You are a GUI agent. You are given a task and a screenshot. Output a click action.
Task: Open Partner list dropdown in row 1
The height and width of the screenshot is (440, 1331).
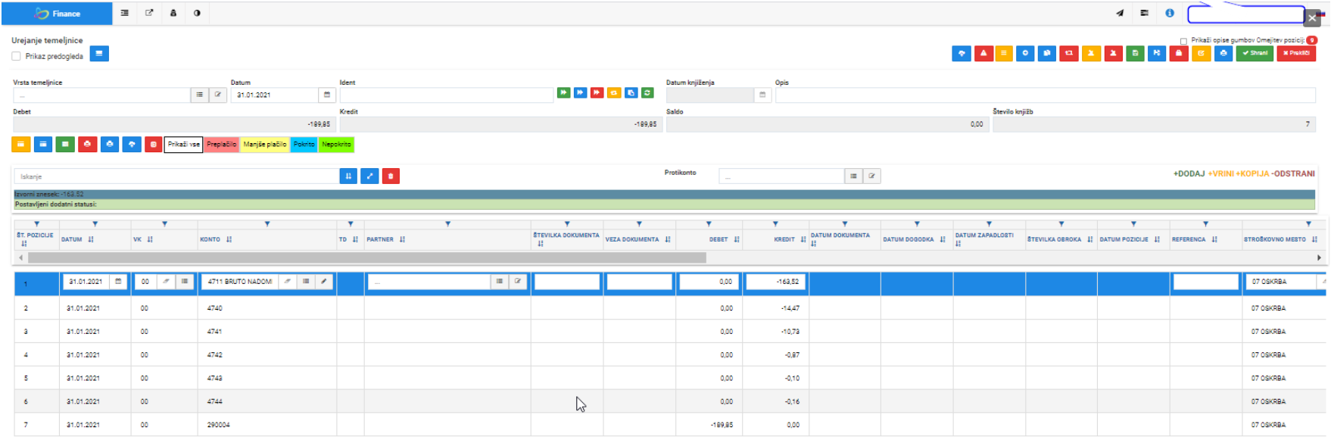pyautogui.click(x=499, y=282)
